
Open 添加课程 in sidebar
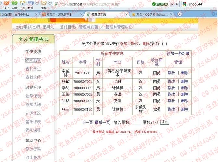[x=33, y=130]
